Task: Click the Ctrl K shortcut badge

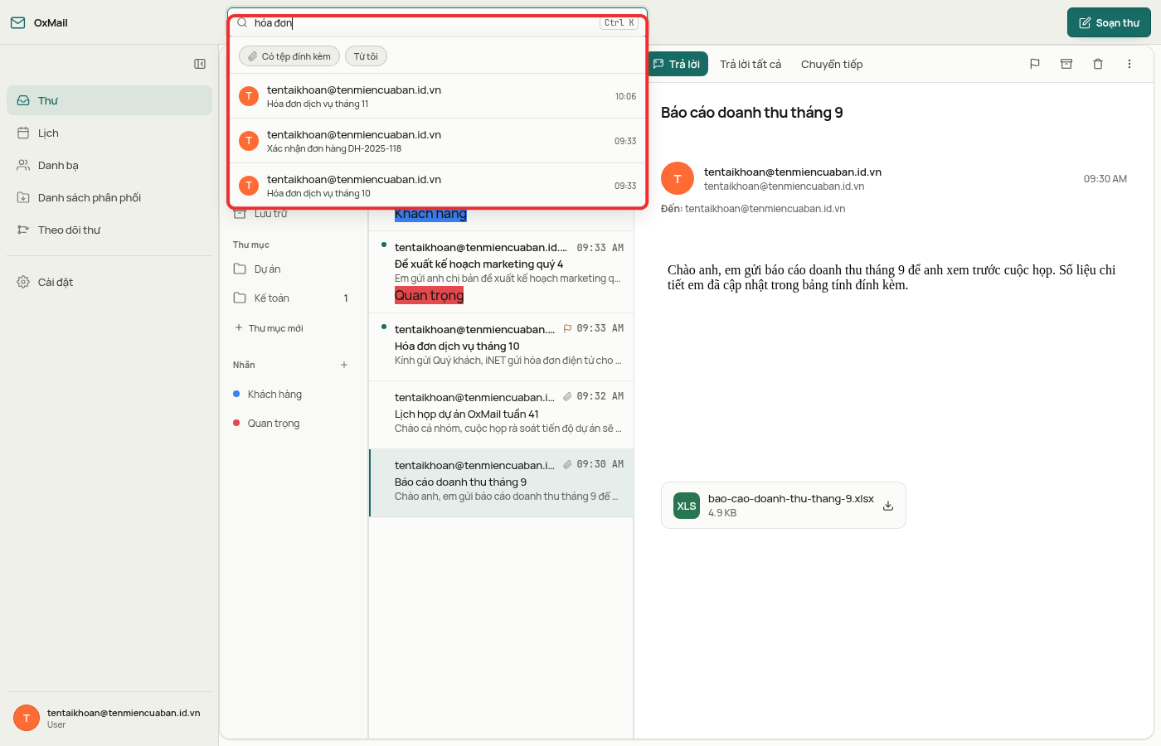Action: click(x=619, y=23)
